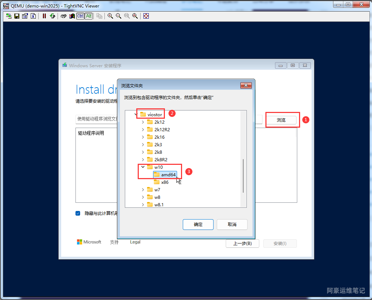
Task: Select the amd64 folder
Action: (x=168, y=174)
